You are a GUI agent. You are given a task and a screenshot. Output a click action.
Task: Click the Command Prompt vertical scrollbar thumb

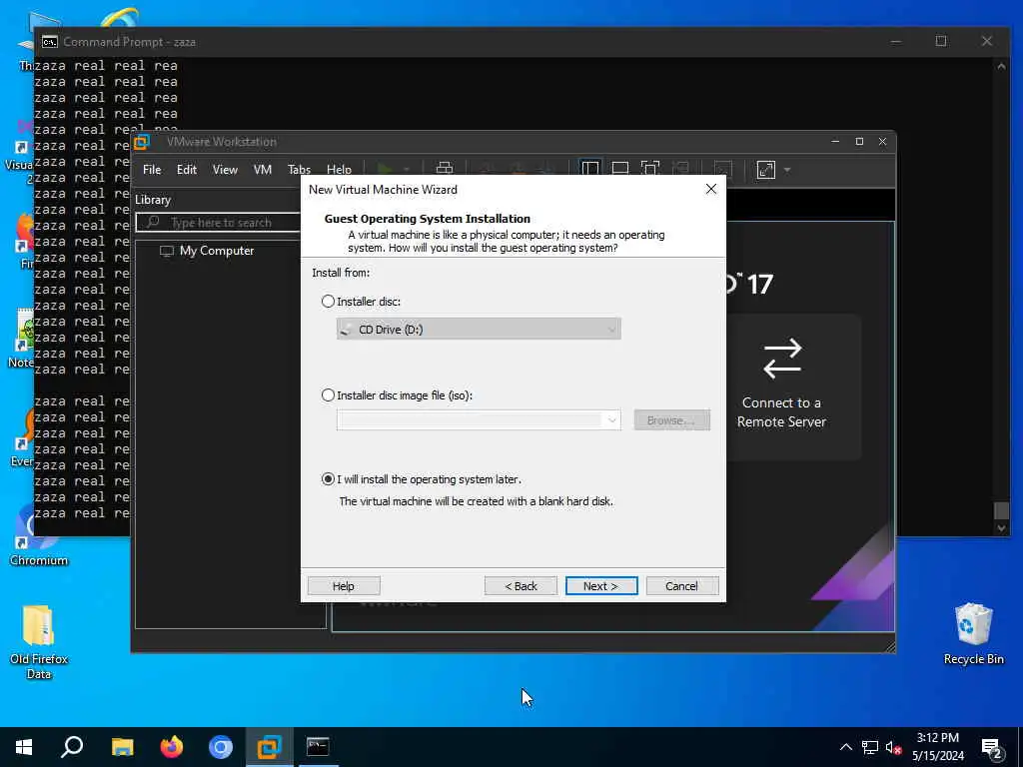1001,509
